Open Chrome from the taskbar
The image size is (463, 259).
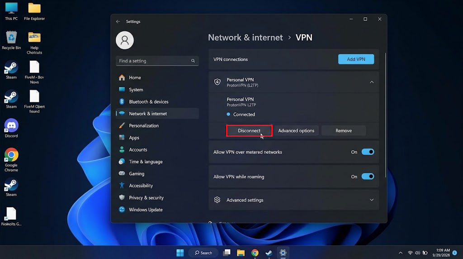255,253
